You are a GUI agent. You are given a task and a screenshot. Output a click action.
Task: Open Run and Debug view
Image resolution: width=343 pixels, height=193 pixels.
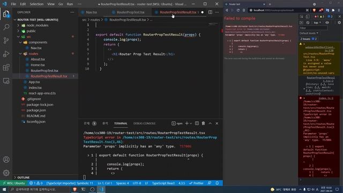pyautogui.click(x=6, y=54)
